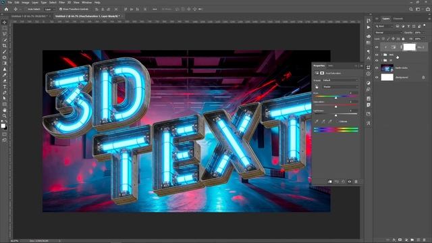Select the add-to-sample eyedropper in Properties

click(x=323, y=122)
